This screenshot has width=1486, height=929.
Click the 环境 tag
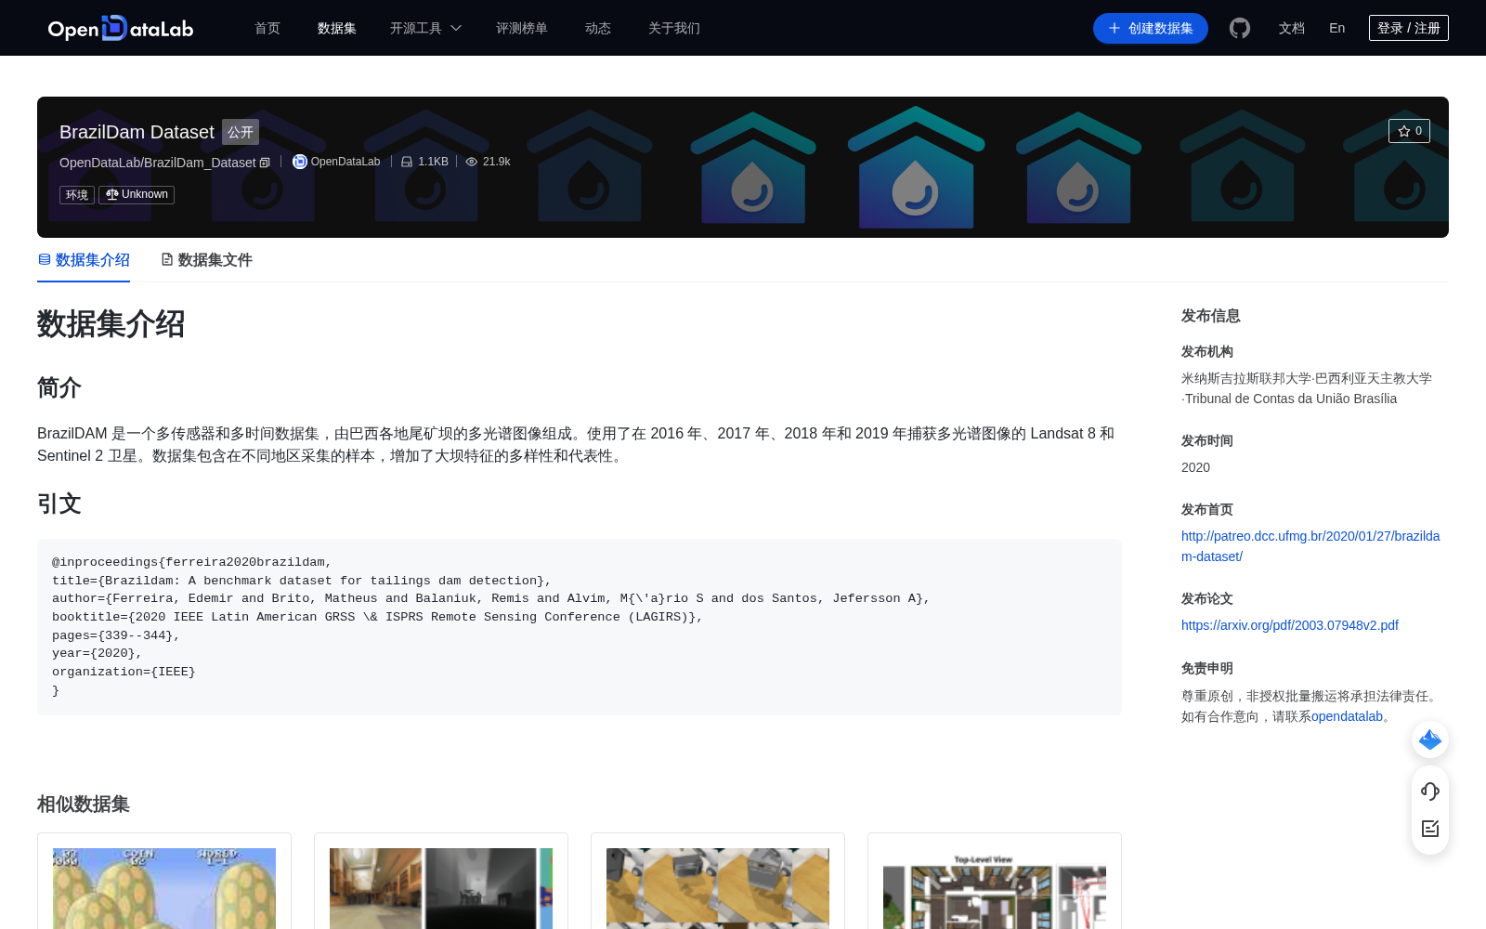(77, 195)
